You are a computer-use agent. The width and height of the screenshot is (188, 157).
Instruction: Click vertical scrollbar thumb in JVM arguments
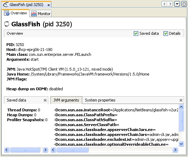point(181,120)
